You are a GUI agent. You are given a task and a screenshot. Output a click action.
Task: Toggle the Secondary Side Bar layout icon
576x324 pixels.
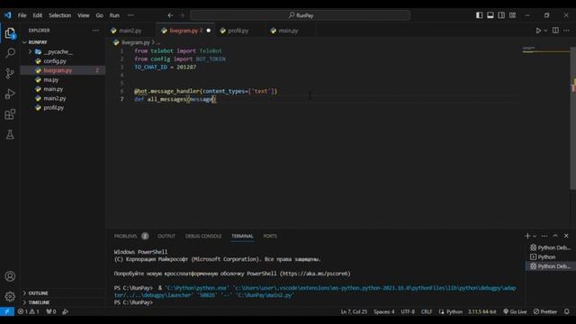[x=501, y=15]
